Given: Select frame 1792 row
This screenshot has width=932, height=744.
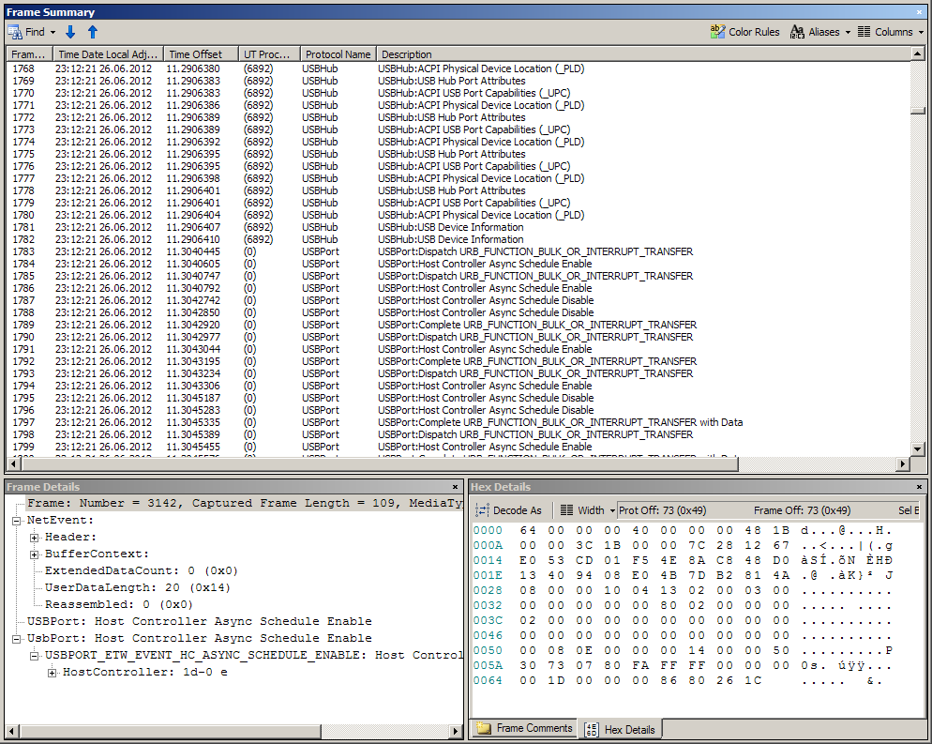Looking at the screenshot, I should click(x=458, y=361).
